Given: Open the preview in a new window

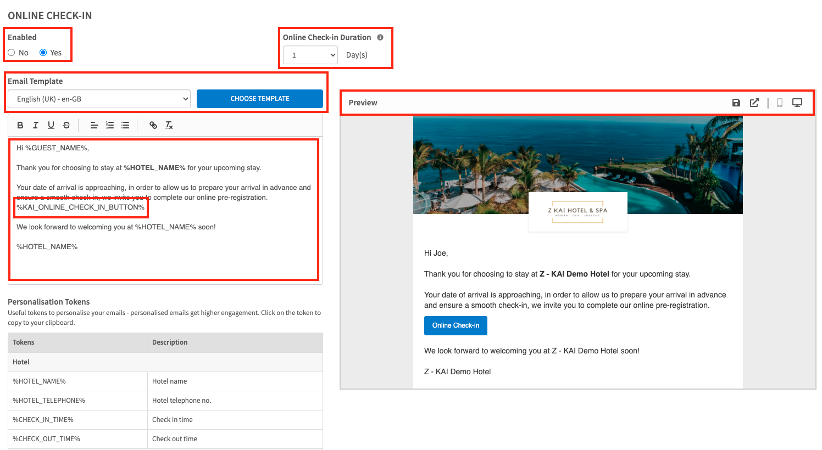Looking at the screenshot, I should click(754, 103).
